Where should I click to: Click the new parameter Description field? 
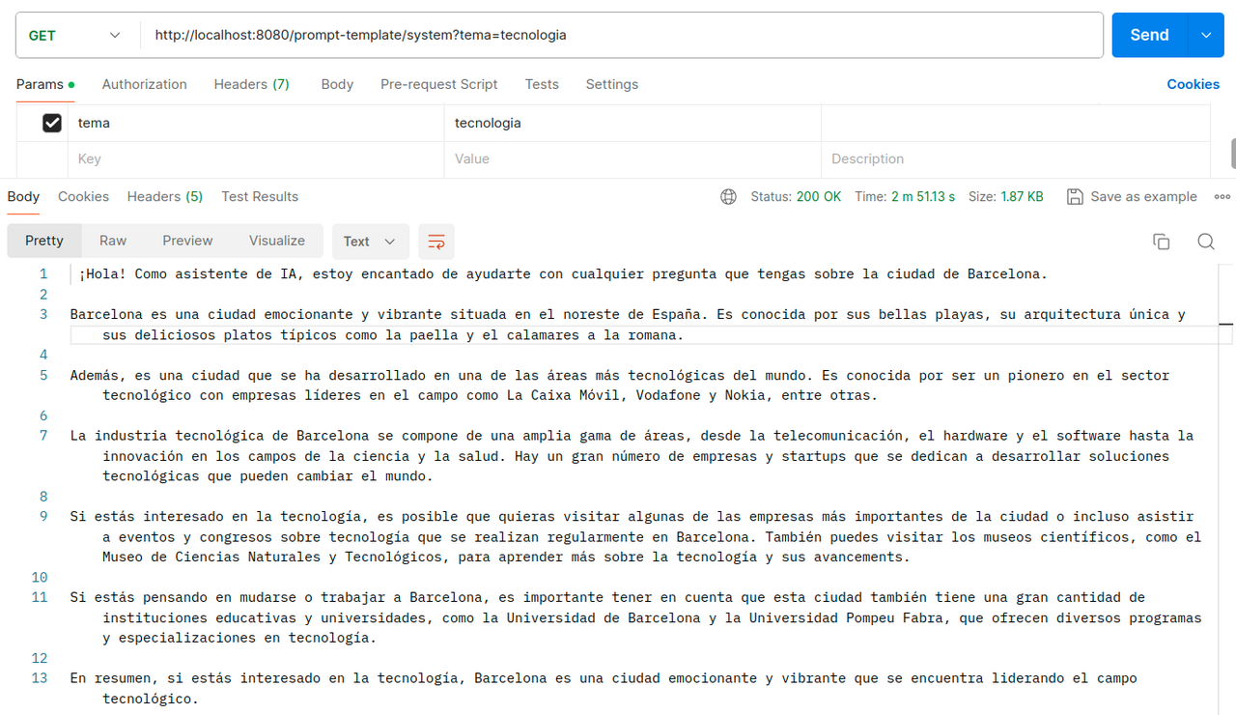click(x=1016, y=159)
